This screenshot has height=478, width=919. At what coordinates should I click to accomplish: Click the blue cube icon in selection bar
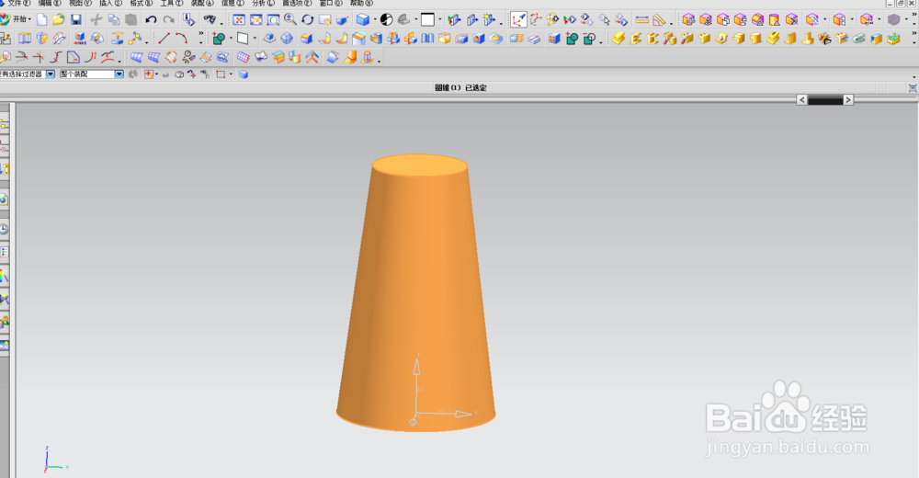[x=244, y=74]
